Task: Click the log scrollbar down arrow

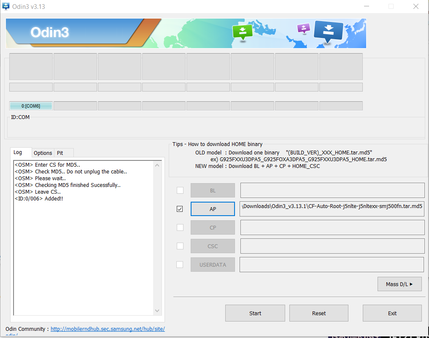Action: coord(157,311)
